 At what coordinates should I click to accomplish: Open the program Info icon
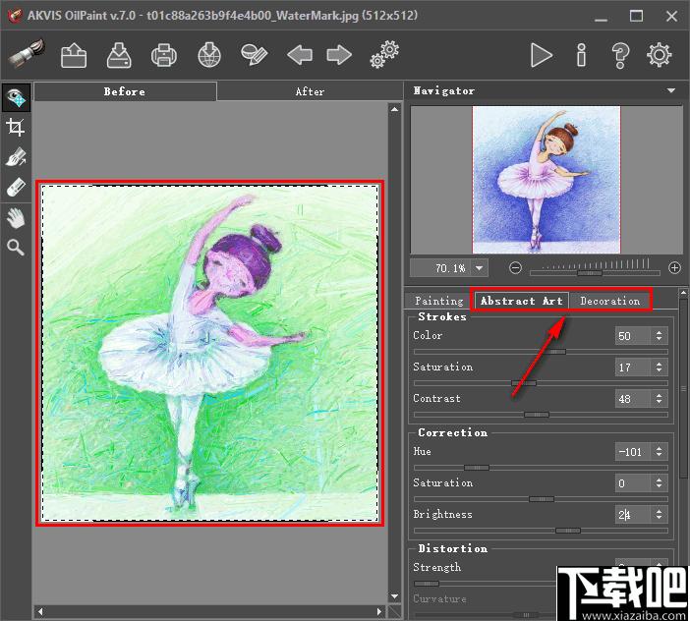(x=581, y=55)
